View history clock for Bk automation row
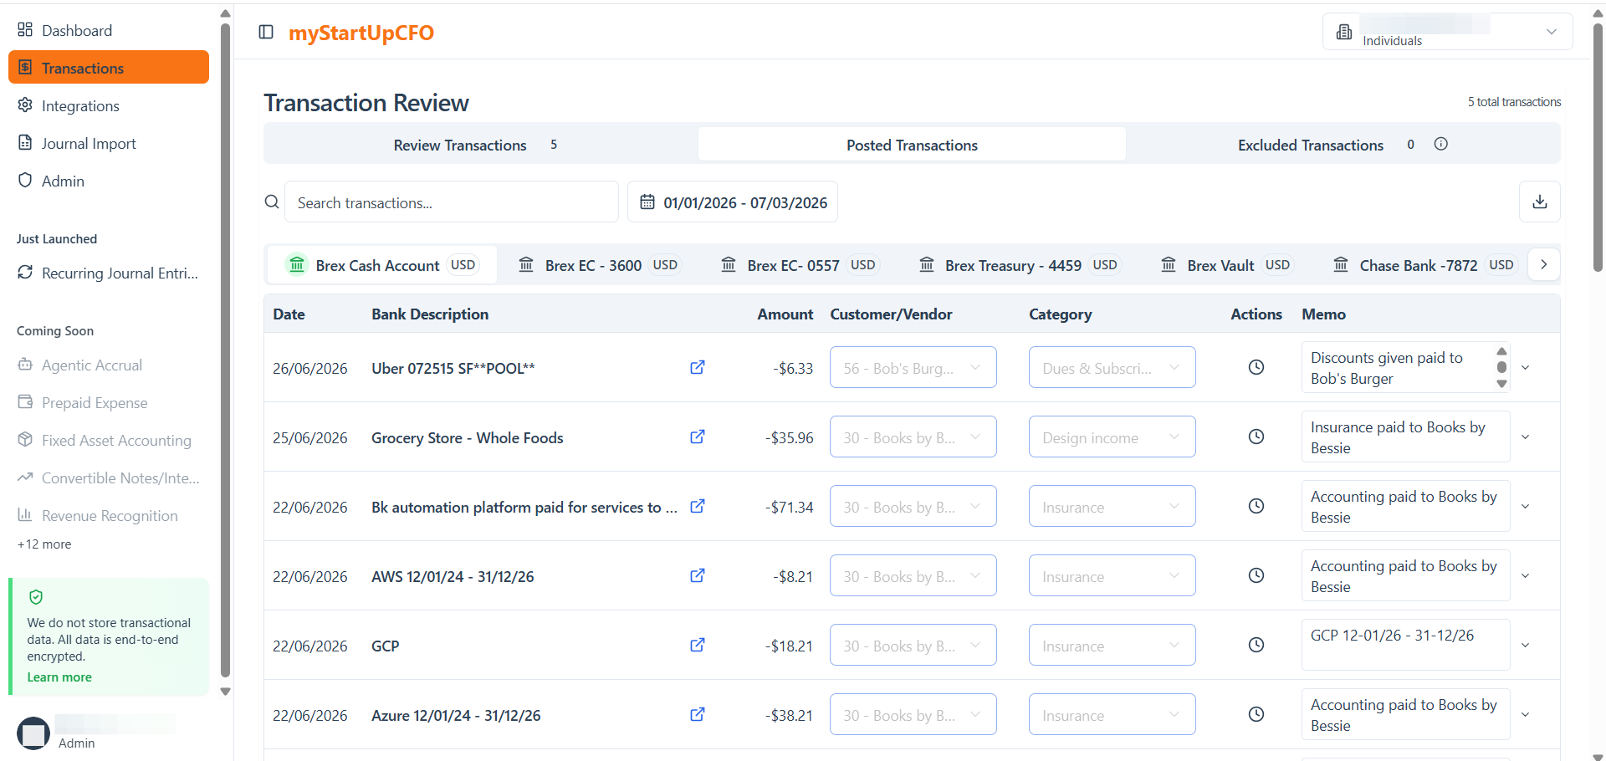The height and width of the screenshot is (761, 1606). [x=1256, y=506]
